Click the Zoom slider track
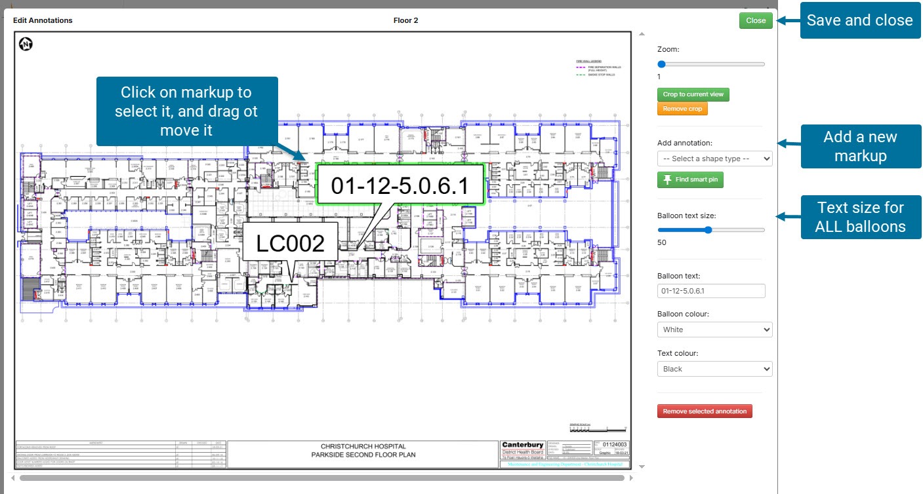923x494 pixels. 715,64
